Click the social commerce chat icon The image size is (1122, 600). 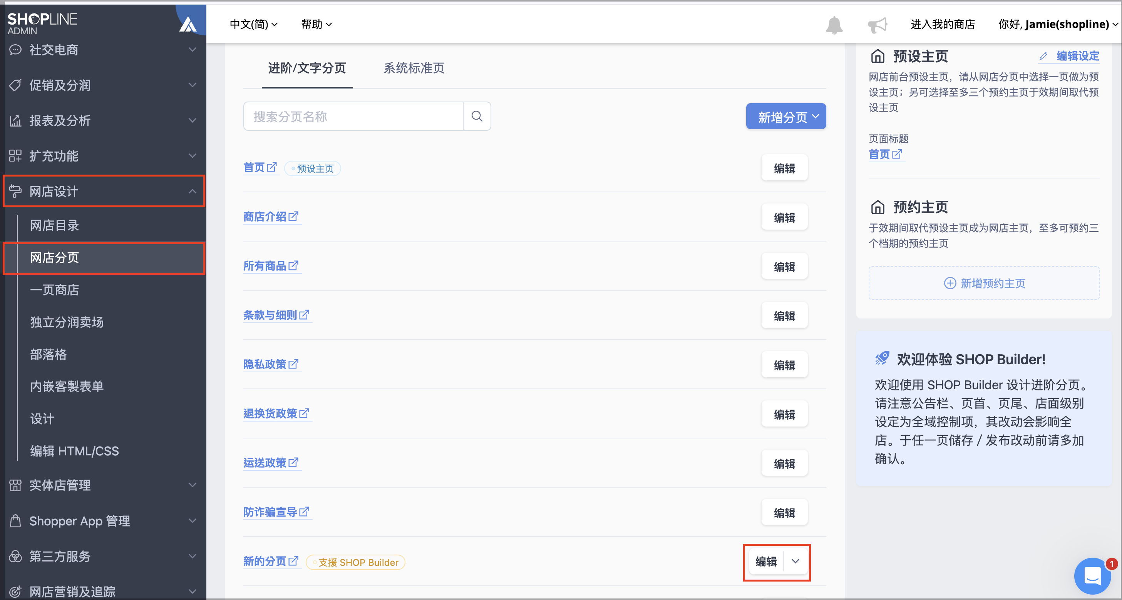[x=15, y=50]
